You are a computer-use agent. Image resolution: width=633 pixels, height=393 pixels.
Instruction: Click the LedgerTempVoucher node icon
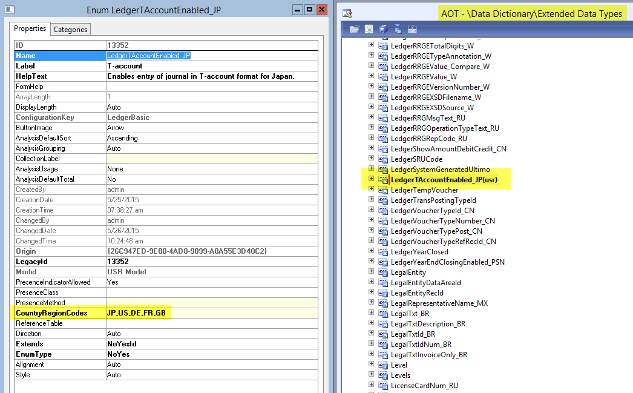tap(382, 190)
